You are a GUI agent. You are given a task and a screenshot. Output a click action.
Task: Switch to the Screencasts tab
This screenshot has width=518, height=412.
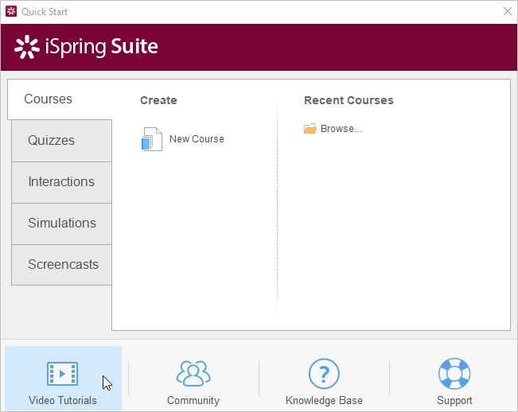(63, 265)
